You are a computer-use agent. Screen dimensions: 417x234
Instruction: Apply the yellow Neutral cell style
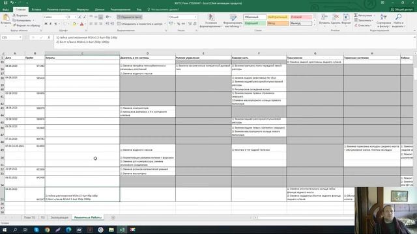click(278, 17)
